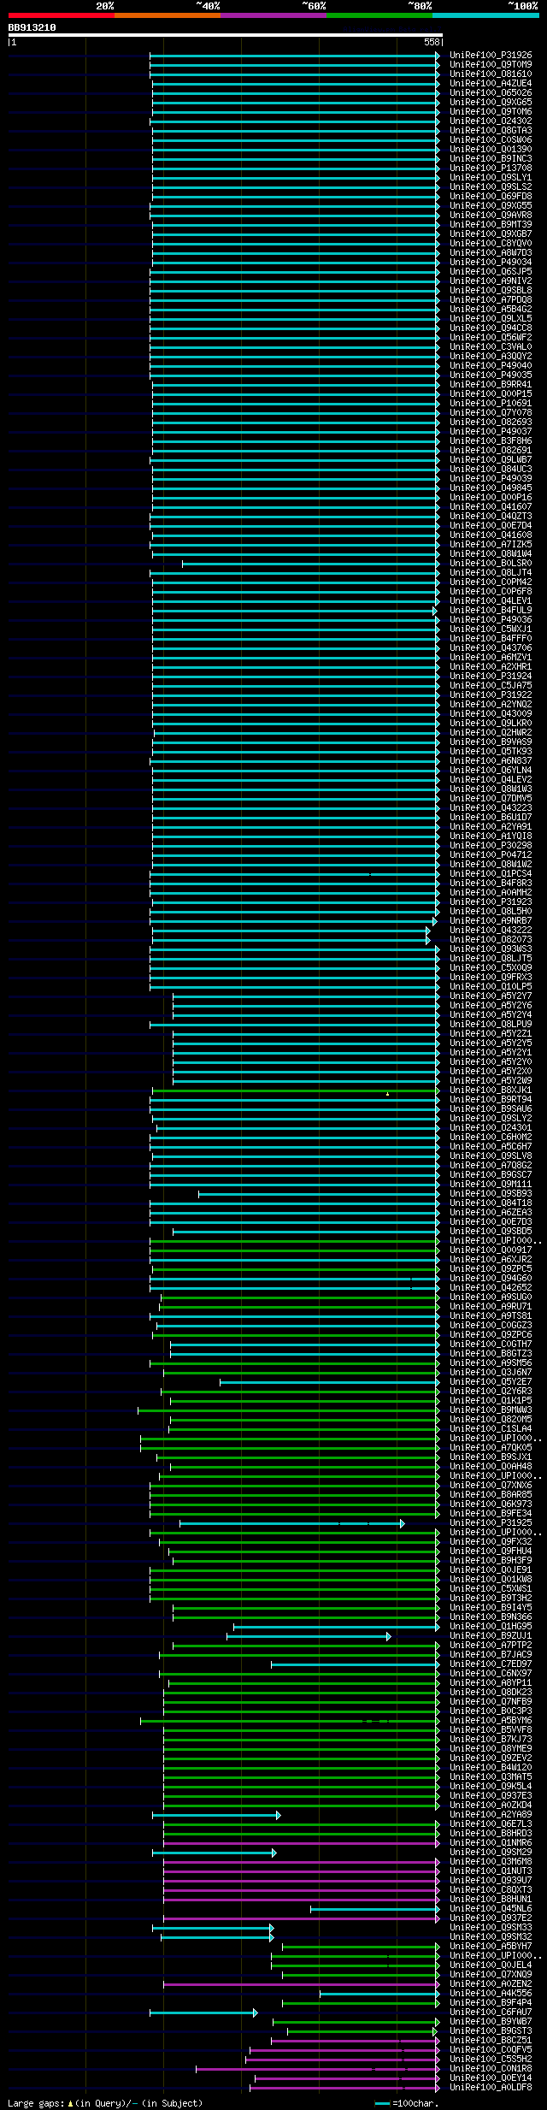Image resolution: width=547 pixels, height=2110 pixels.
Task: Select hit label UniRef100_B4W120
Action: [x=491, y=1767]
